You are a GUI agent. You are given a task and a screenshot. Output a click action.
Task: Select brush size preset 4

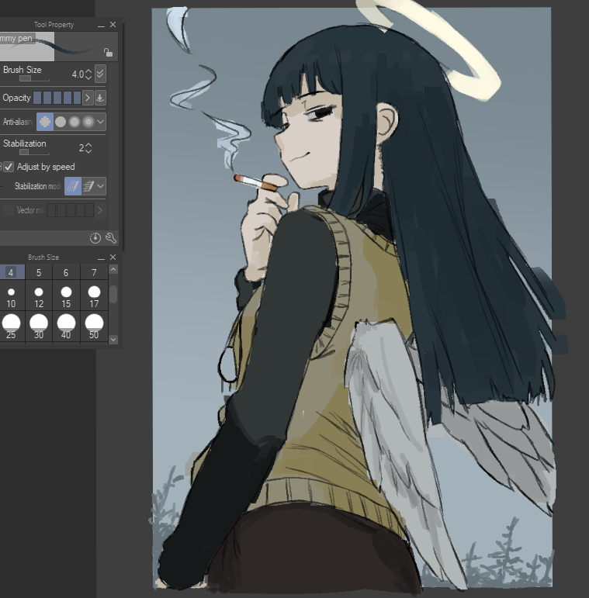coord(11,272)
